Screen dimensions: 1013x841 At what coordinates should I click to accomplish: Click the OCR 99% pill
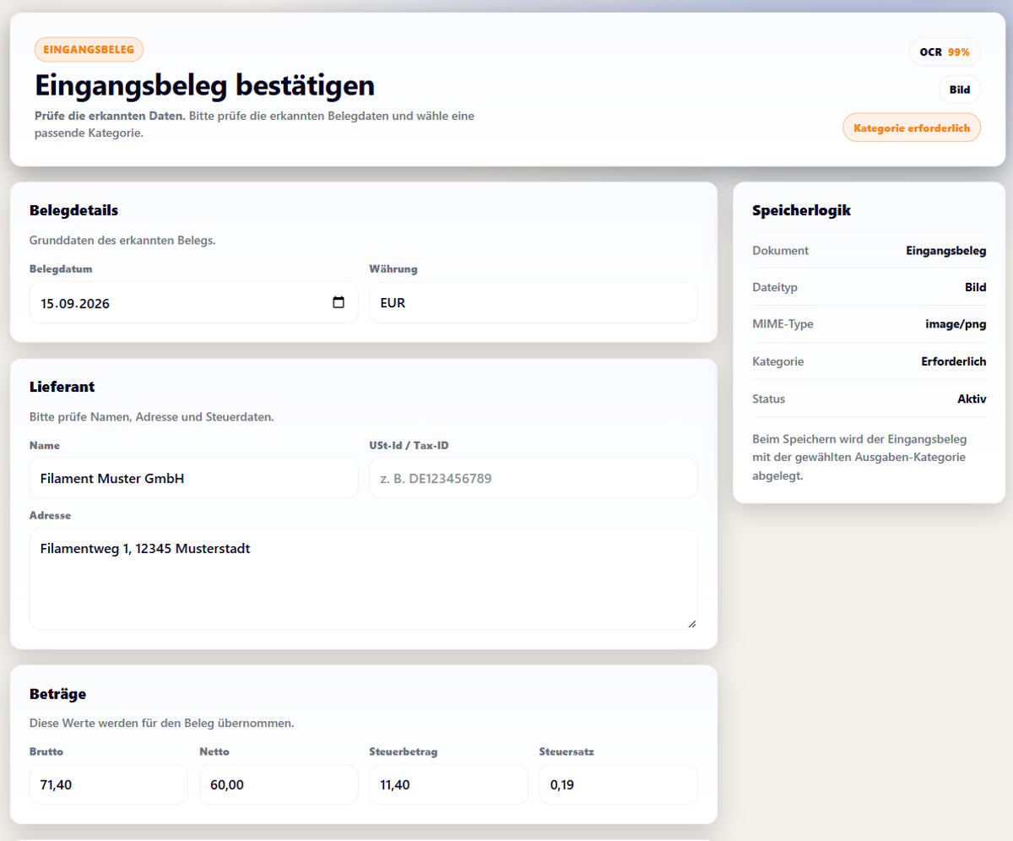click(x=945, y=52)
